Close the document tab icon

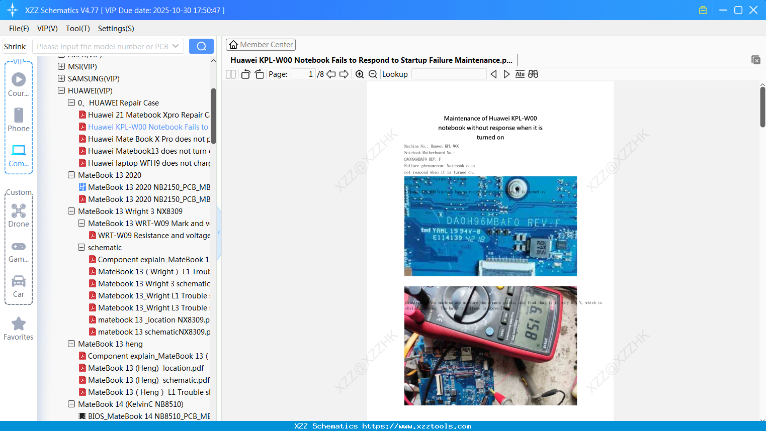pyautogui.click(x=756, y=60)
